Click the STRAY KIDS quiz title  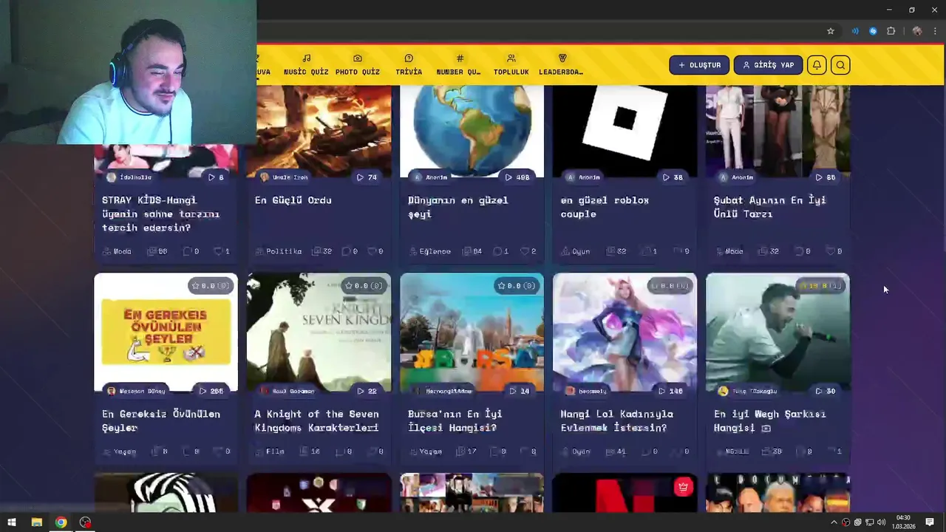[161, 214]
